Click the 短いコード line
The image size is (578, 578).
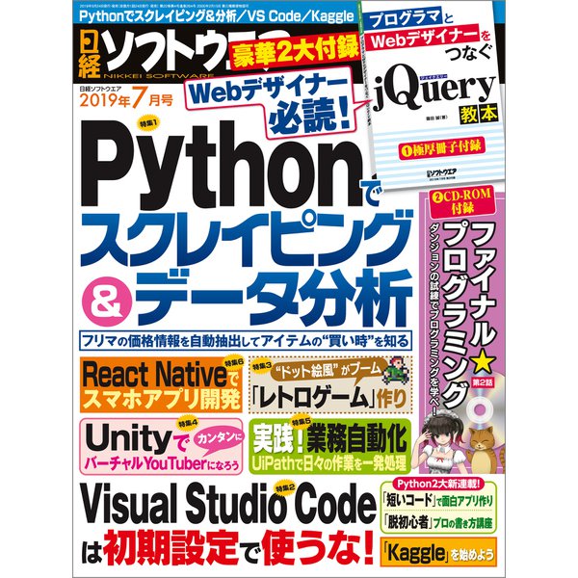click(x=438, y=501)
